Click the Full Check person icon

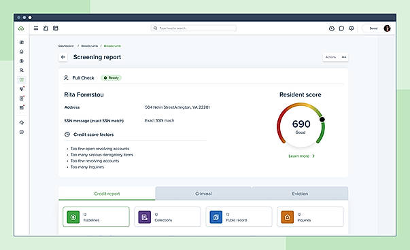(66, 77)
